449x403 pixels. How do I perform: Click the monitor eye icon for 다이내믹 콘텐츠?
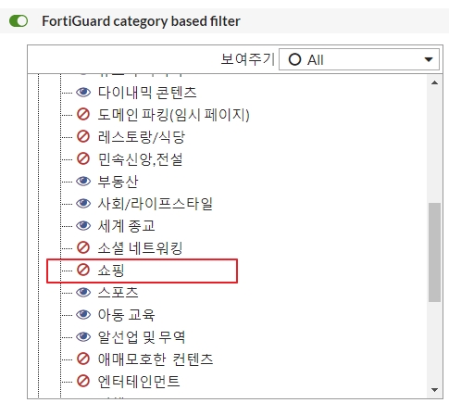(83, 93)
